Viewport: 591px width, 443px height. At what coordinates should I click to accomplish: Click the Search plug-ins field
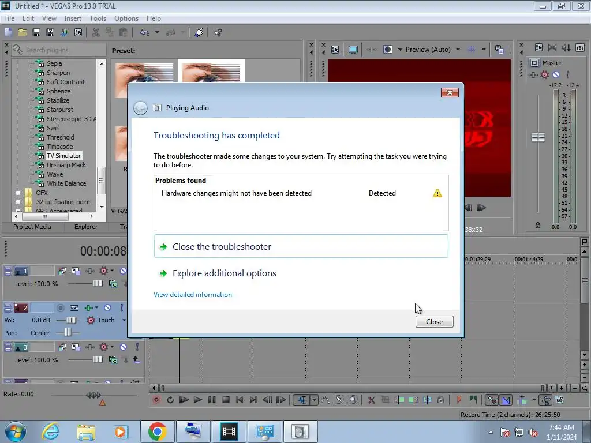[59, 50]
